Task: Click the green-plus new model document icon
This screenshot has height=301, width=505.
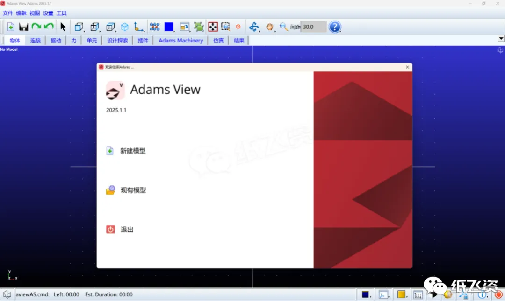Action: (x=110, y=150)
